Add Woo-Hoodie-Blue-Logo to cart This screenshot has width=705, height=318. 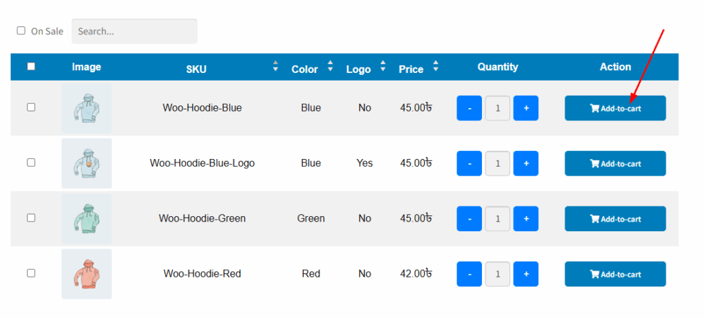point(615,163)
